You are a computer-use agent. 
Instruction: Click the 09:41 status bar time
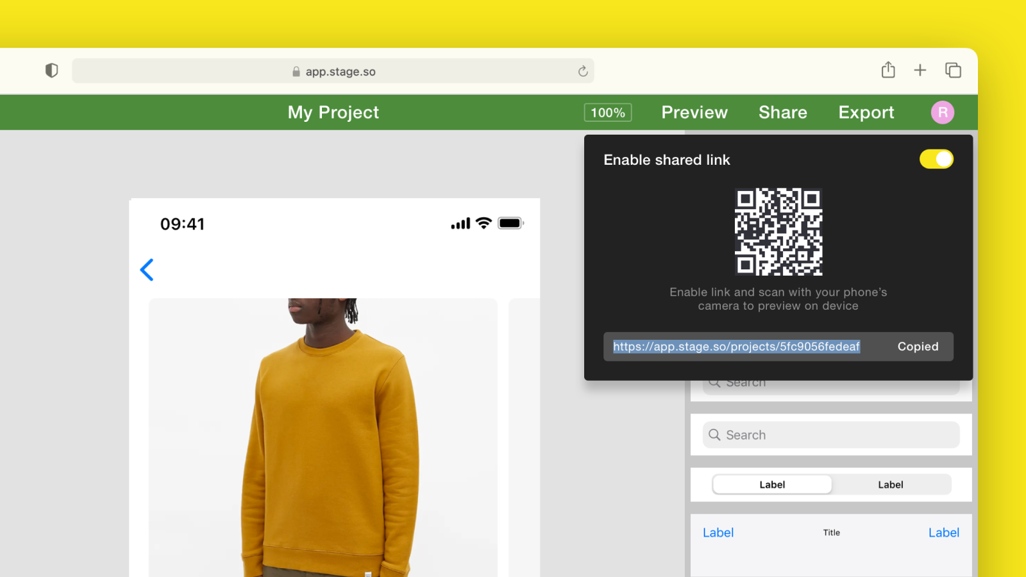(x=183, y=224)
